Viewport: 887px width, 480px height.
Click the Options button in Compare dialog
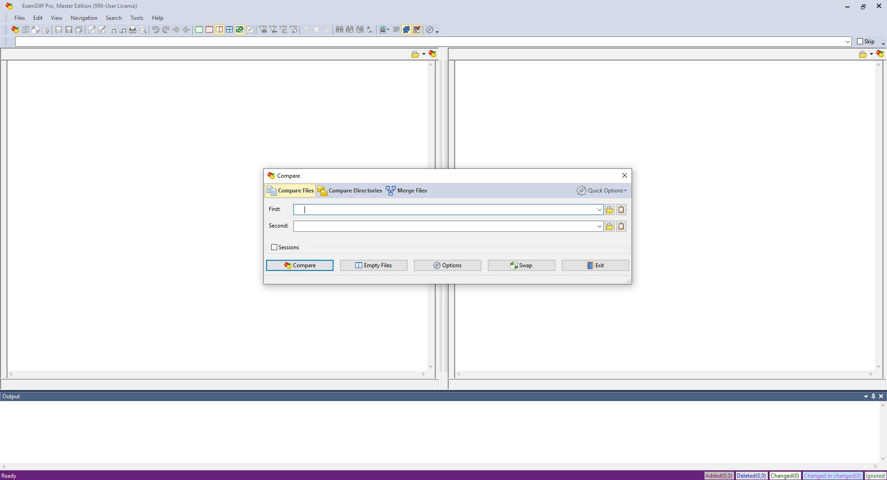click(x=448, y=265)
